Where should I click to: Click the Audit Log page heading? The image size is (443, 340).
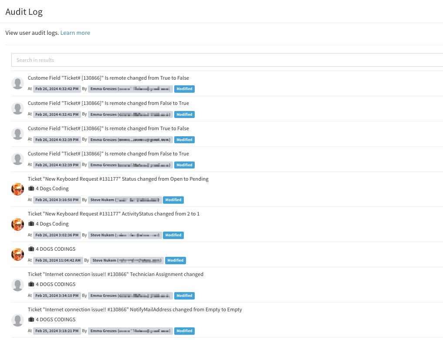(24, 12)
